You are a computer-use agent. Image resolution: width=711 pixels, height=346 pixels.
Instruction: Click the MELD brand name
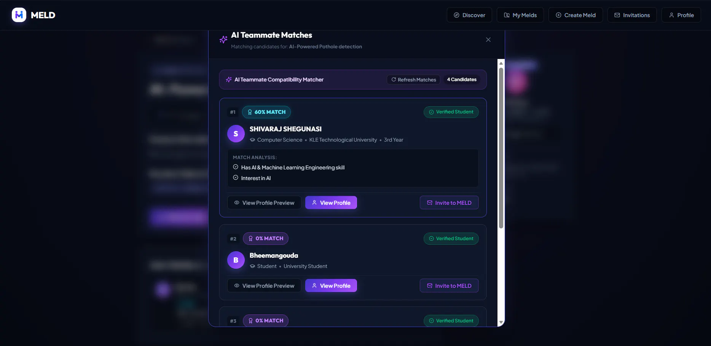click(x=43, y=15)
